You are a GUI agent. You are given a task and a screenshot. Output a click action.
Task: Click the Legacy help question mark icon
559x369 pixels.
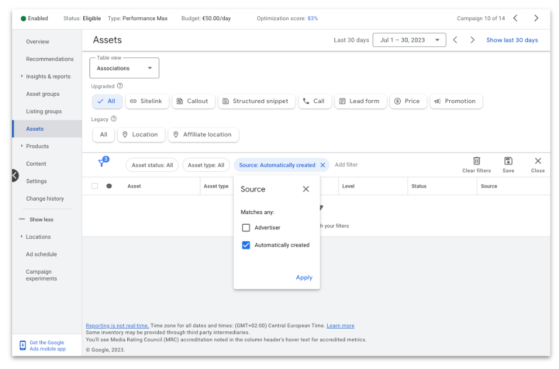point(114,119)
